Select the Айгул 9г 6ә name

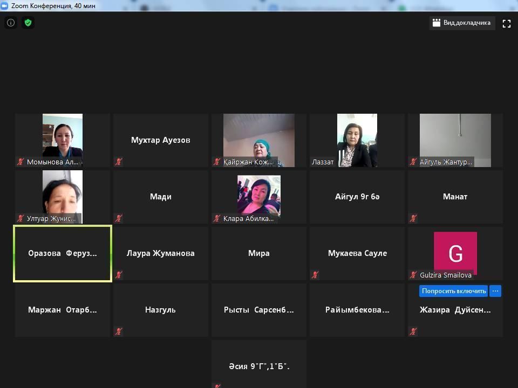[x=357, y=197]
